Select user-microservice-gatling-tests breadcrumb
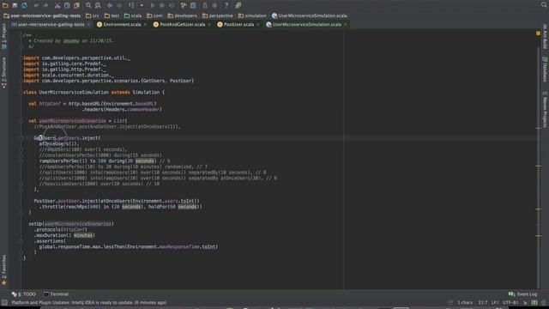549x309 pixels. pos(42,15)
